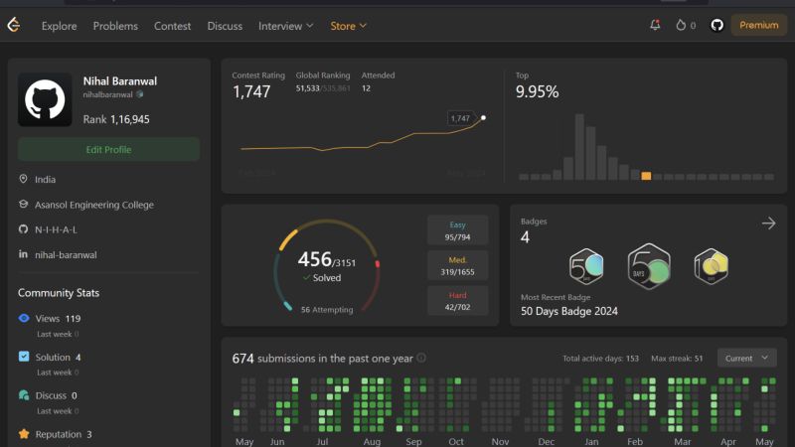795x447 pixels.
Task: Expand the Store dropdown menu
Action: point(349,26)
